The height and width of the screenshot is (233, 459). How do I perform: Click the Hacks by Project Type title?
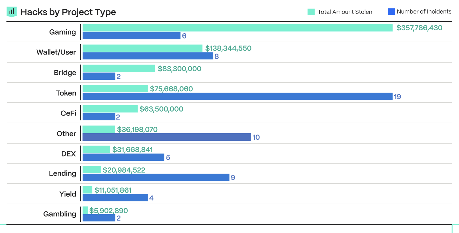pyautogui.click(x=68, y=12)
